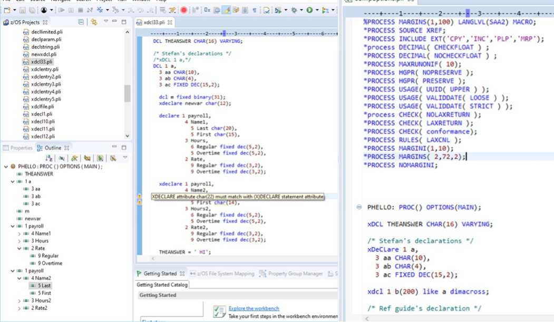554x322 pixels.
Task: Click the Debug bug icon in toolbar
Action: (294, 10)
